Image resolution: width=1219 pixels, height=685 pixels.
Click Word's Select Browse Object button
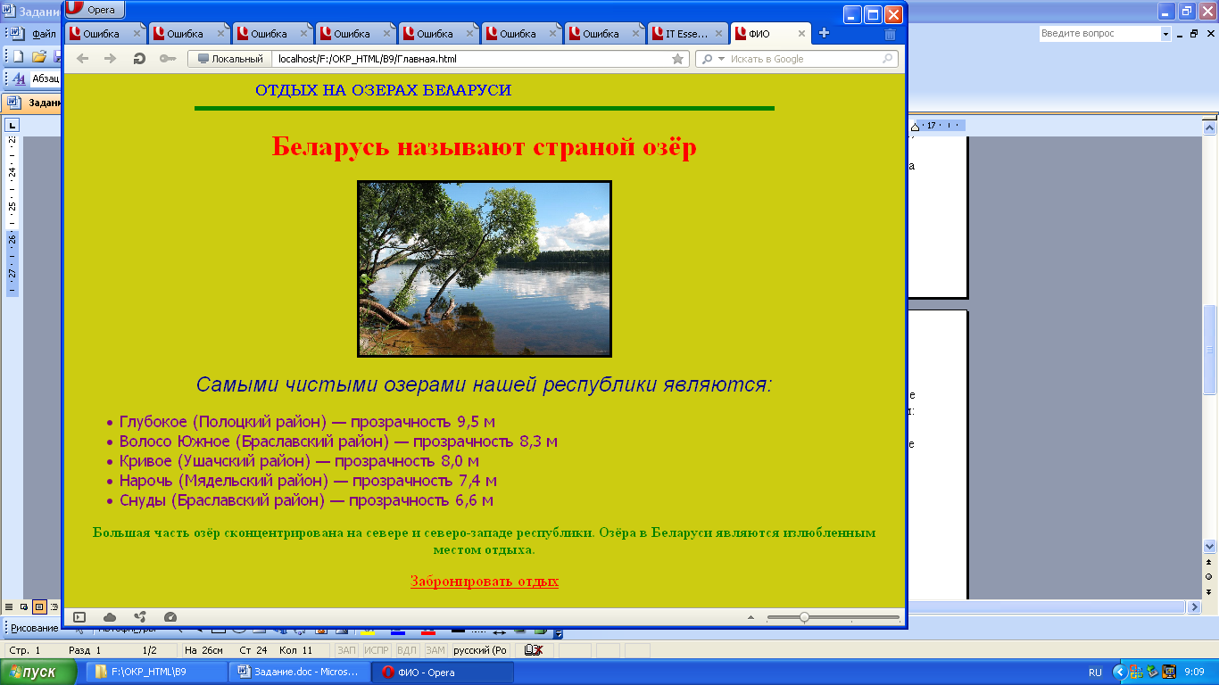coord(1209,576)
